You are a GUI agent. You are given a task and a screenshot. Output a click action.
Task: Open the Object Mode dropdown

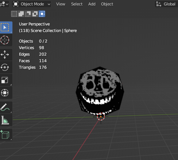(31, 4)
